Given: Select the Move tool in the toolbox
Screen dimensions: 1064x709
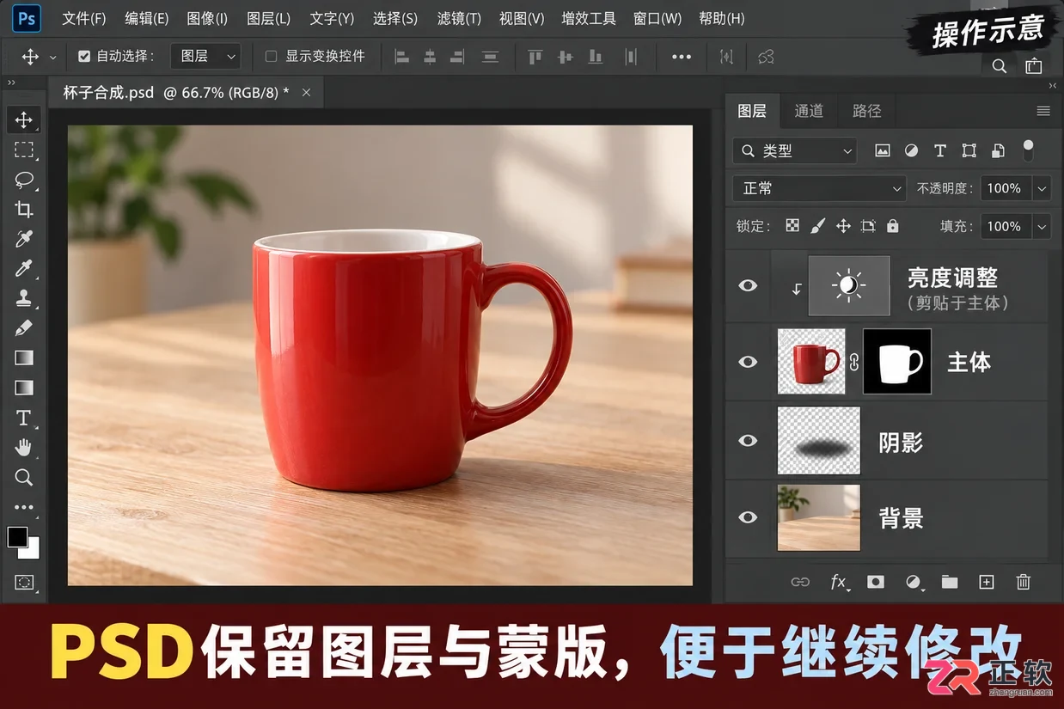Looking at the screenshot, I should point(23,119).
